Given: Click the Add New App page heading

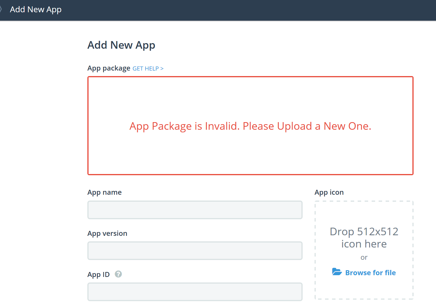Looking at the screenshot, I should pos(121,45).
